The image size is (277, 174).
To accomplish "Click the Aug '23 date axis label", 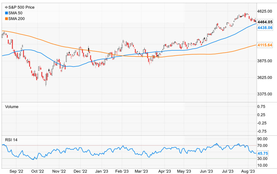I will click(x=248, y=171).
